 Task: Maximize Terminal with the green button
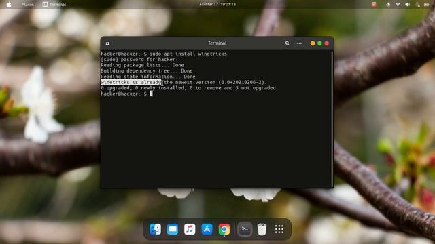(319, 43)
